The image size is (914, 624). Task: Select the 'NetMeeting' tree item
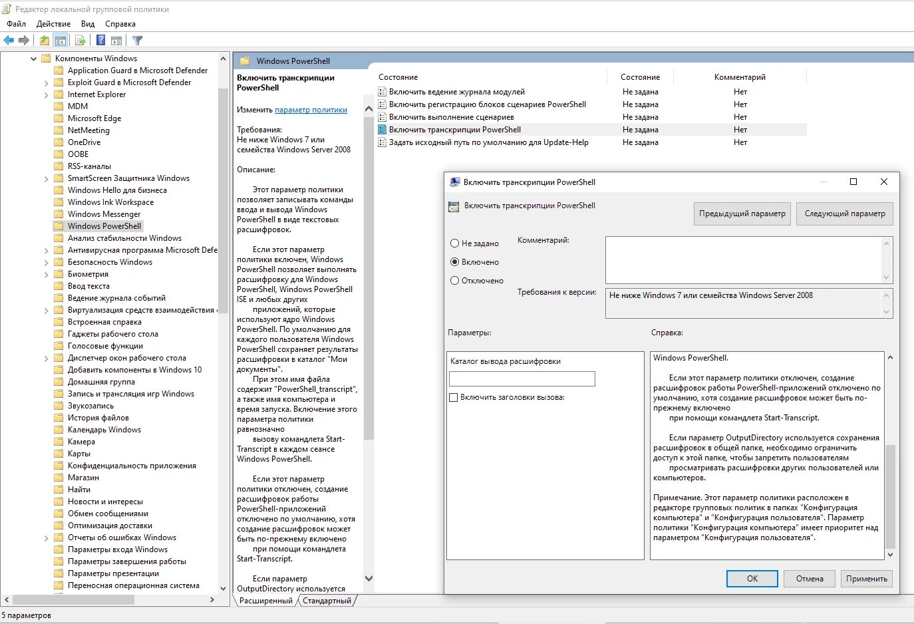coord(88,130)
